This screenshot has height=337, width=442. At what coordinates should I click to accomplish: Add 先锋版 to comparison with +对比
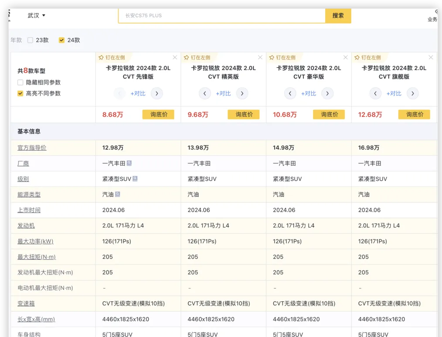tap(138, 94)
